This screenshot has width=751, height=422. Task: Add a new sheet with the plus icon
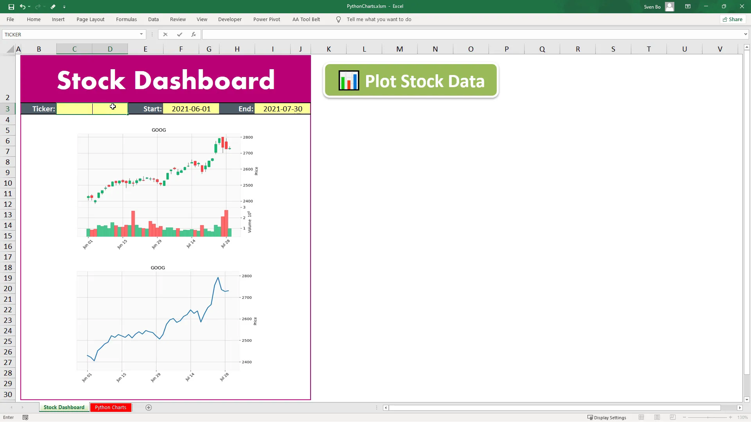pyautogui.click(x=149, y=408)
